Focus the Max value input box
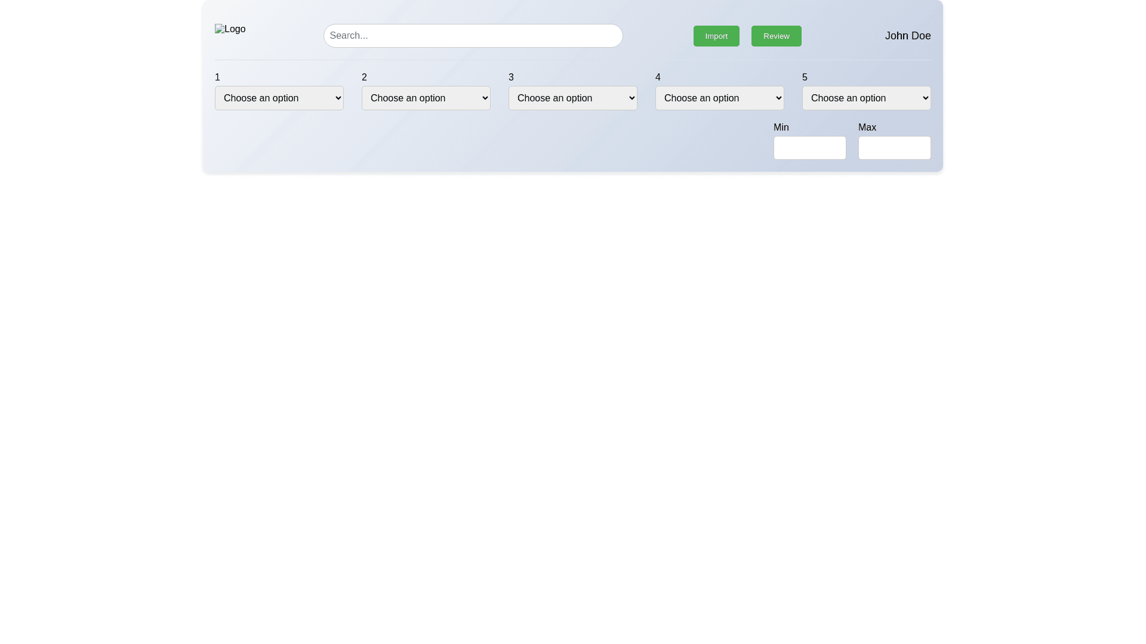1146x644 pixels. (894, 148)
